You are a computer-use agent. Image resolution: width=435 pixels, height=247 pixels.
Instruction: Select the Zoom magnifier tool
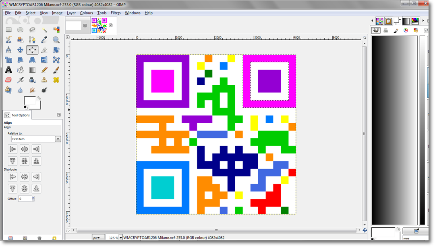tap(56, 40)
